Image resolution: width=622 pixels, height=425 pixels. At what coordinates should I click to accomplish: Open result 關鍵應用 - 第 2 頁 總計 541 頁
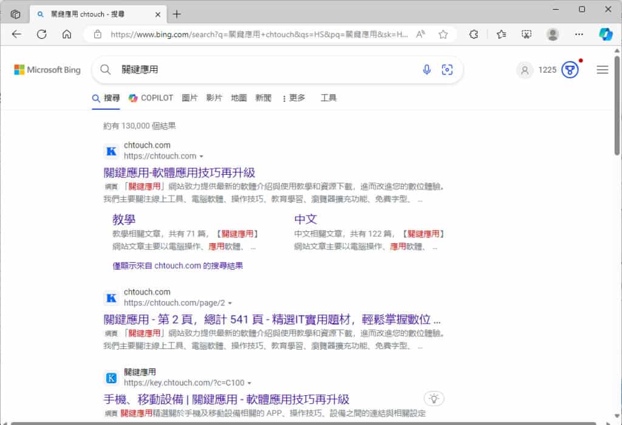tap(272, 319)
